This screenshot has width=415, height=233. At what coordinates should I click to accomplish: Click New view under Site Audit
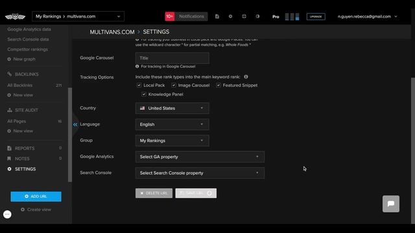coord(20,131)
